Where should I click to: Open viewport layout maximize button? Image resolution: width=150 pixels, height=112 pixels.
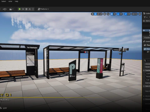click(140, 14)
